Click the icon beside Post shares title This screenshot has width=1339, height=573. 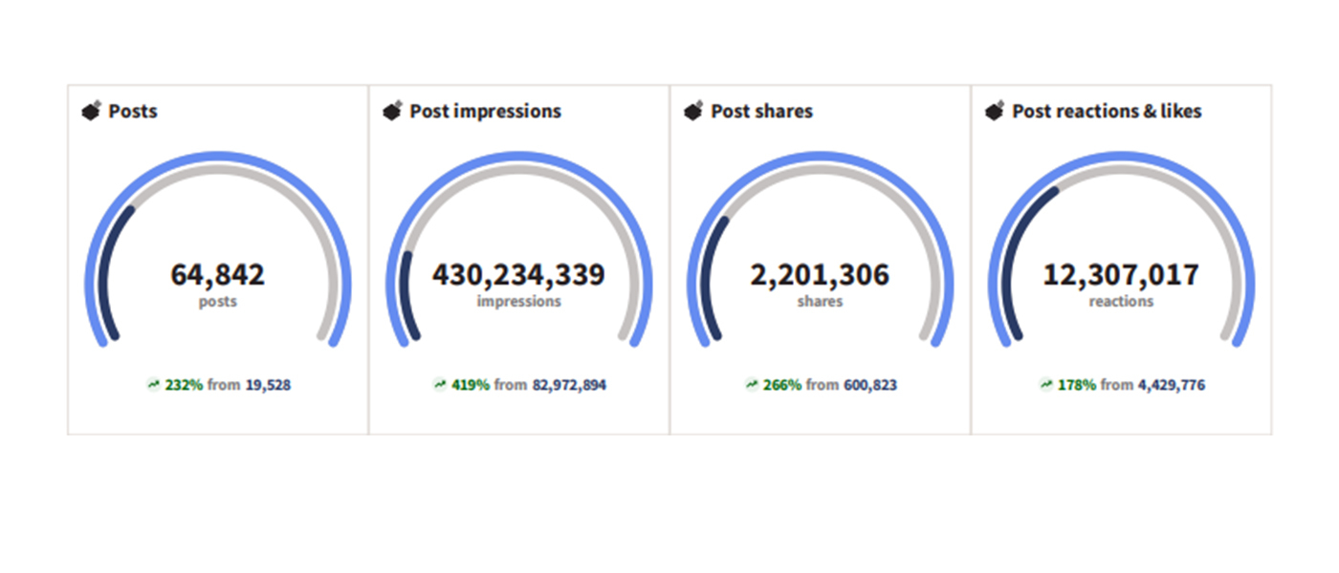click(x=693, y=112)
